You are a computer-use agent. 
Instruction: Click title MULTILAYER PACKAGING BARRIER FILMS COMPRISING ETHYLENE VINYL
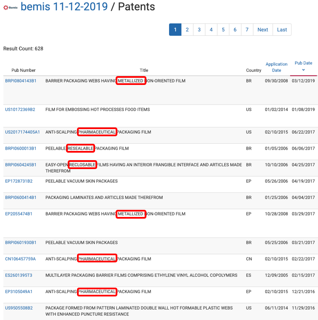click(x=141, y=275)
